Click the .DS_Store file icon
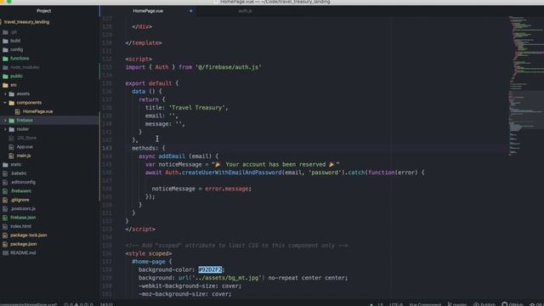544x306 pixels. coord(11,138)
